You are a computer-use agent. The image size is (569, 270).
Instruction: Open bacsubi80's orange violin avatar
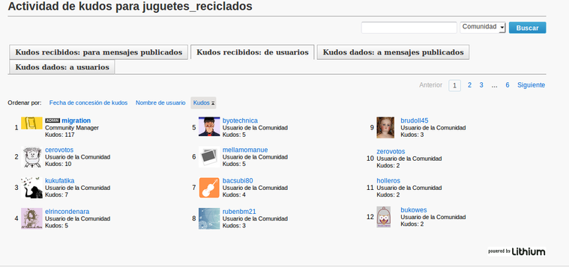pyautogui.click(x=209, y=188)
